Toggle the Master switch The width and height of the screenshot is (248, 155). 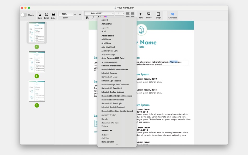[x=24, y=15]
